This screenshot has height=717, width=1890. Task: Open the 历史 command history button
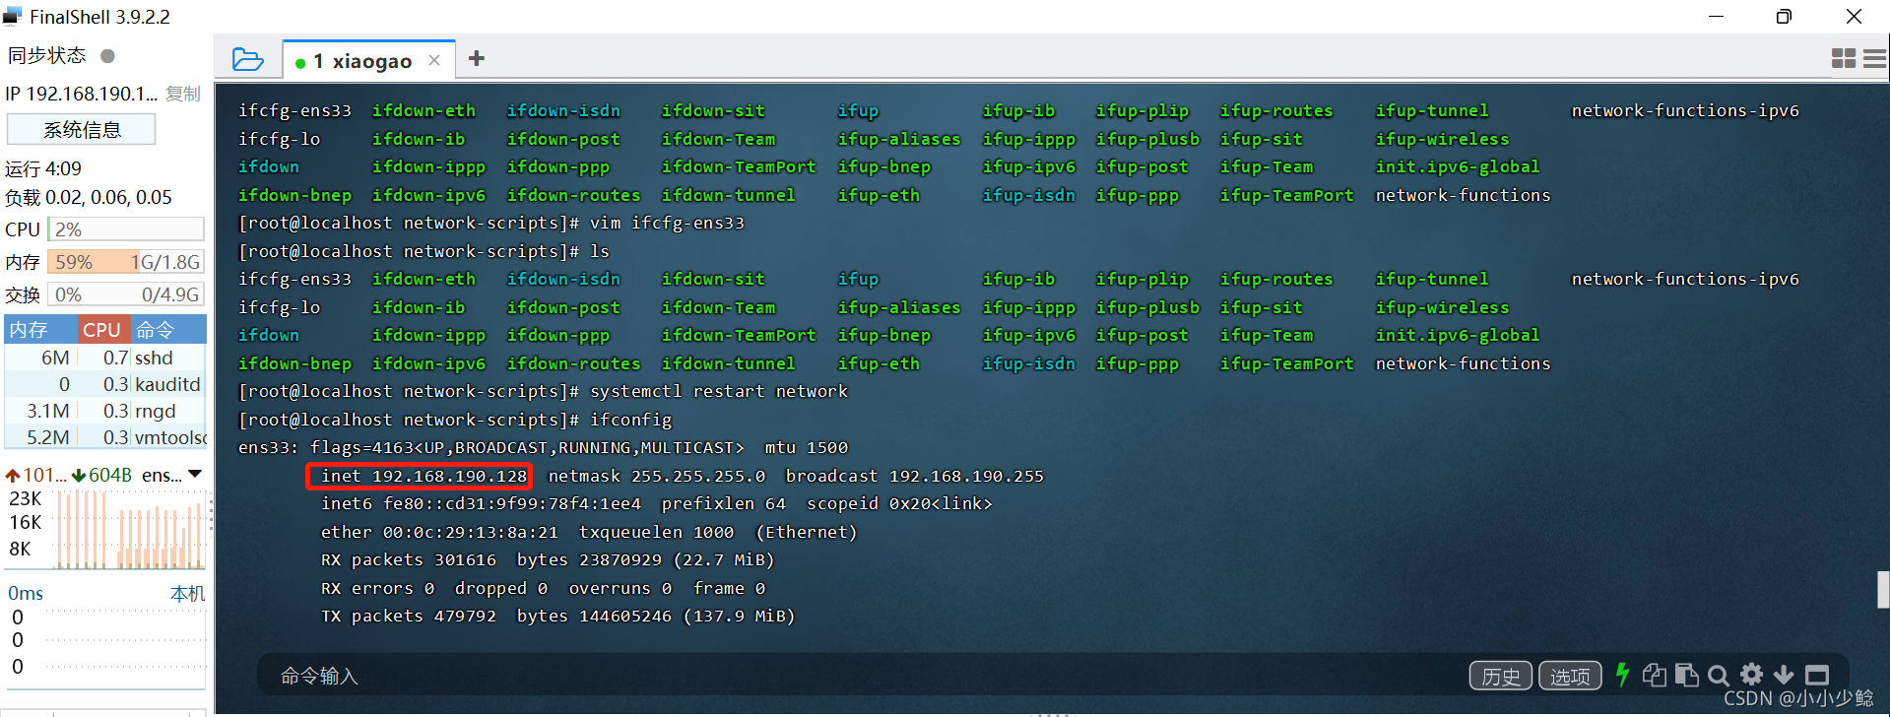point(1501,676)
